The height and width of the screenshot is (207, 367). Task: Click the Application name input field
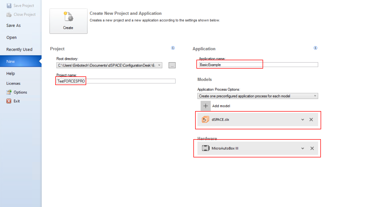258,65
